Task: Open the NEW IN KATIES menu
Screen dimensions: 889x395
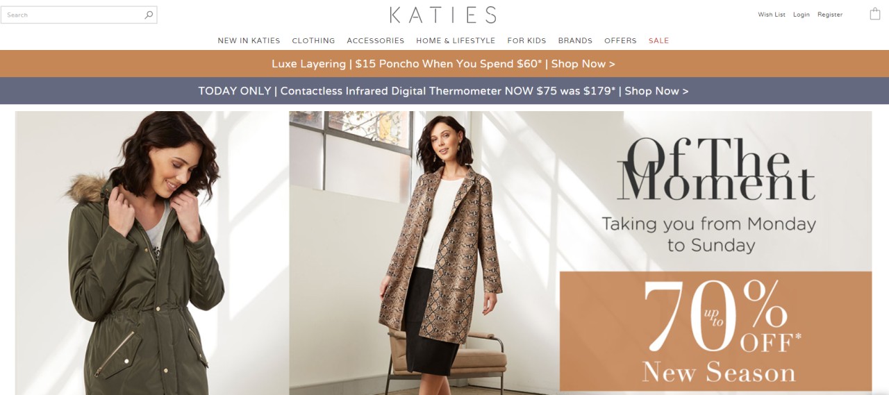Action: [249, 41]
